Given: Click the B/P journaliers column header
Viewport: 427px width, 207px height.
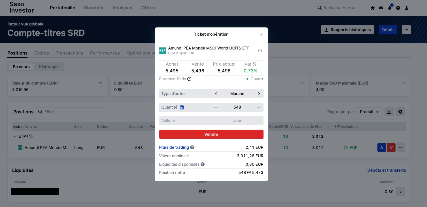Looking at the screenshot, I should (x=346, y=126).
